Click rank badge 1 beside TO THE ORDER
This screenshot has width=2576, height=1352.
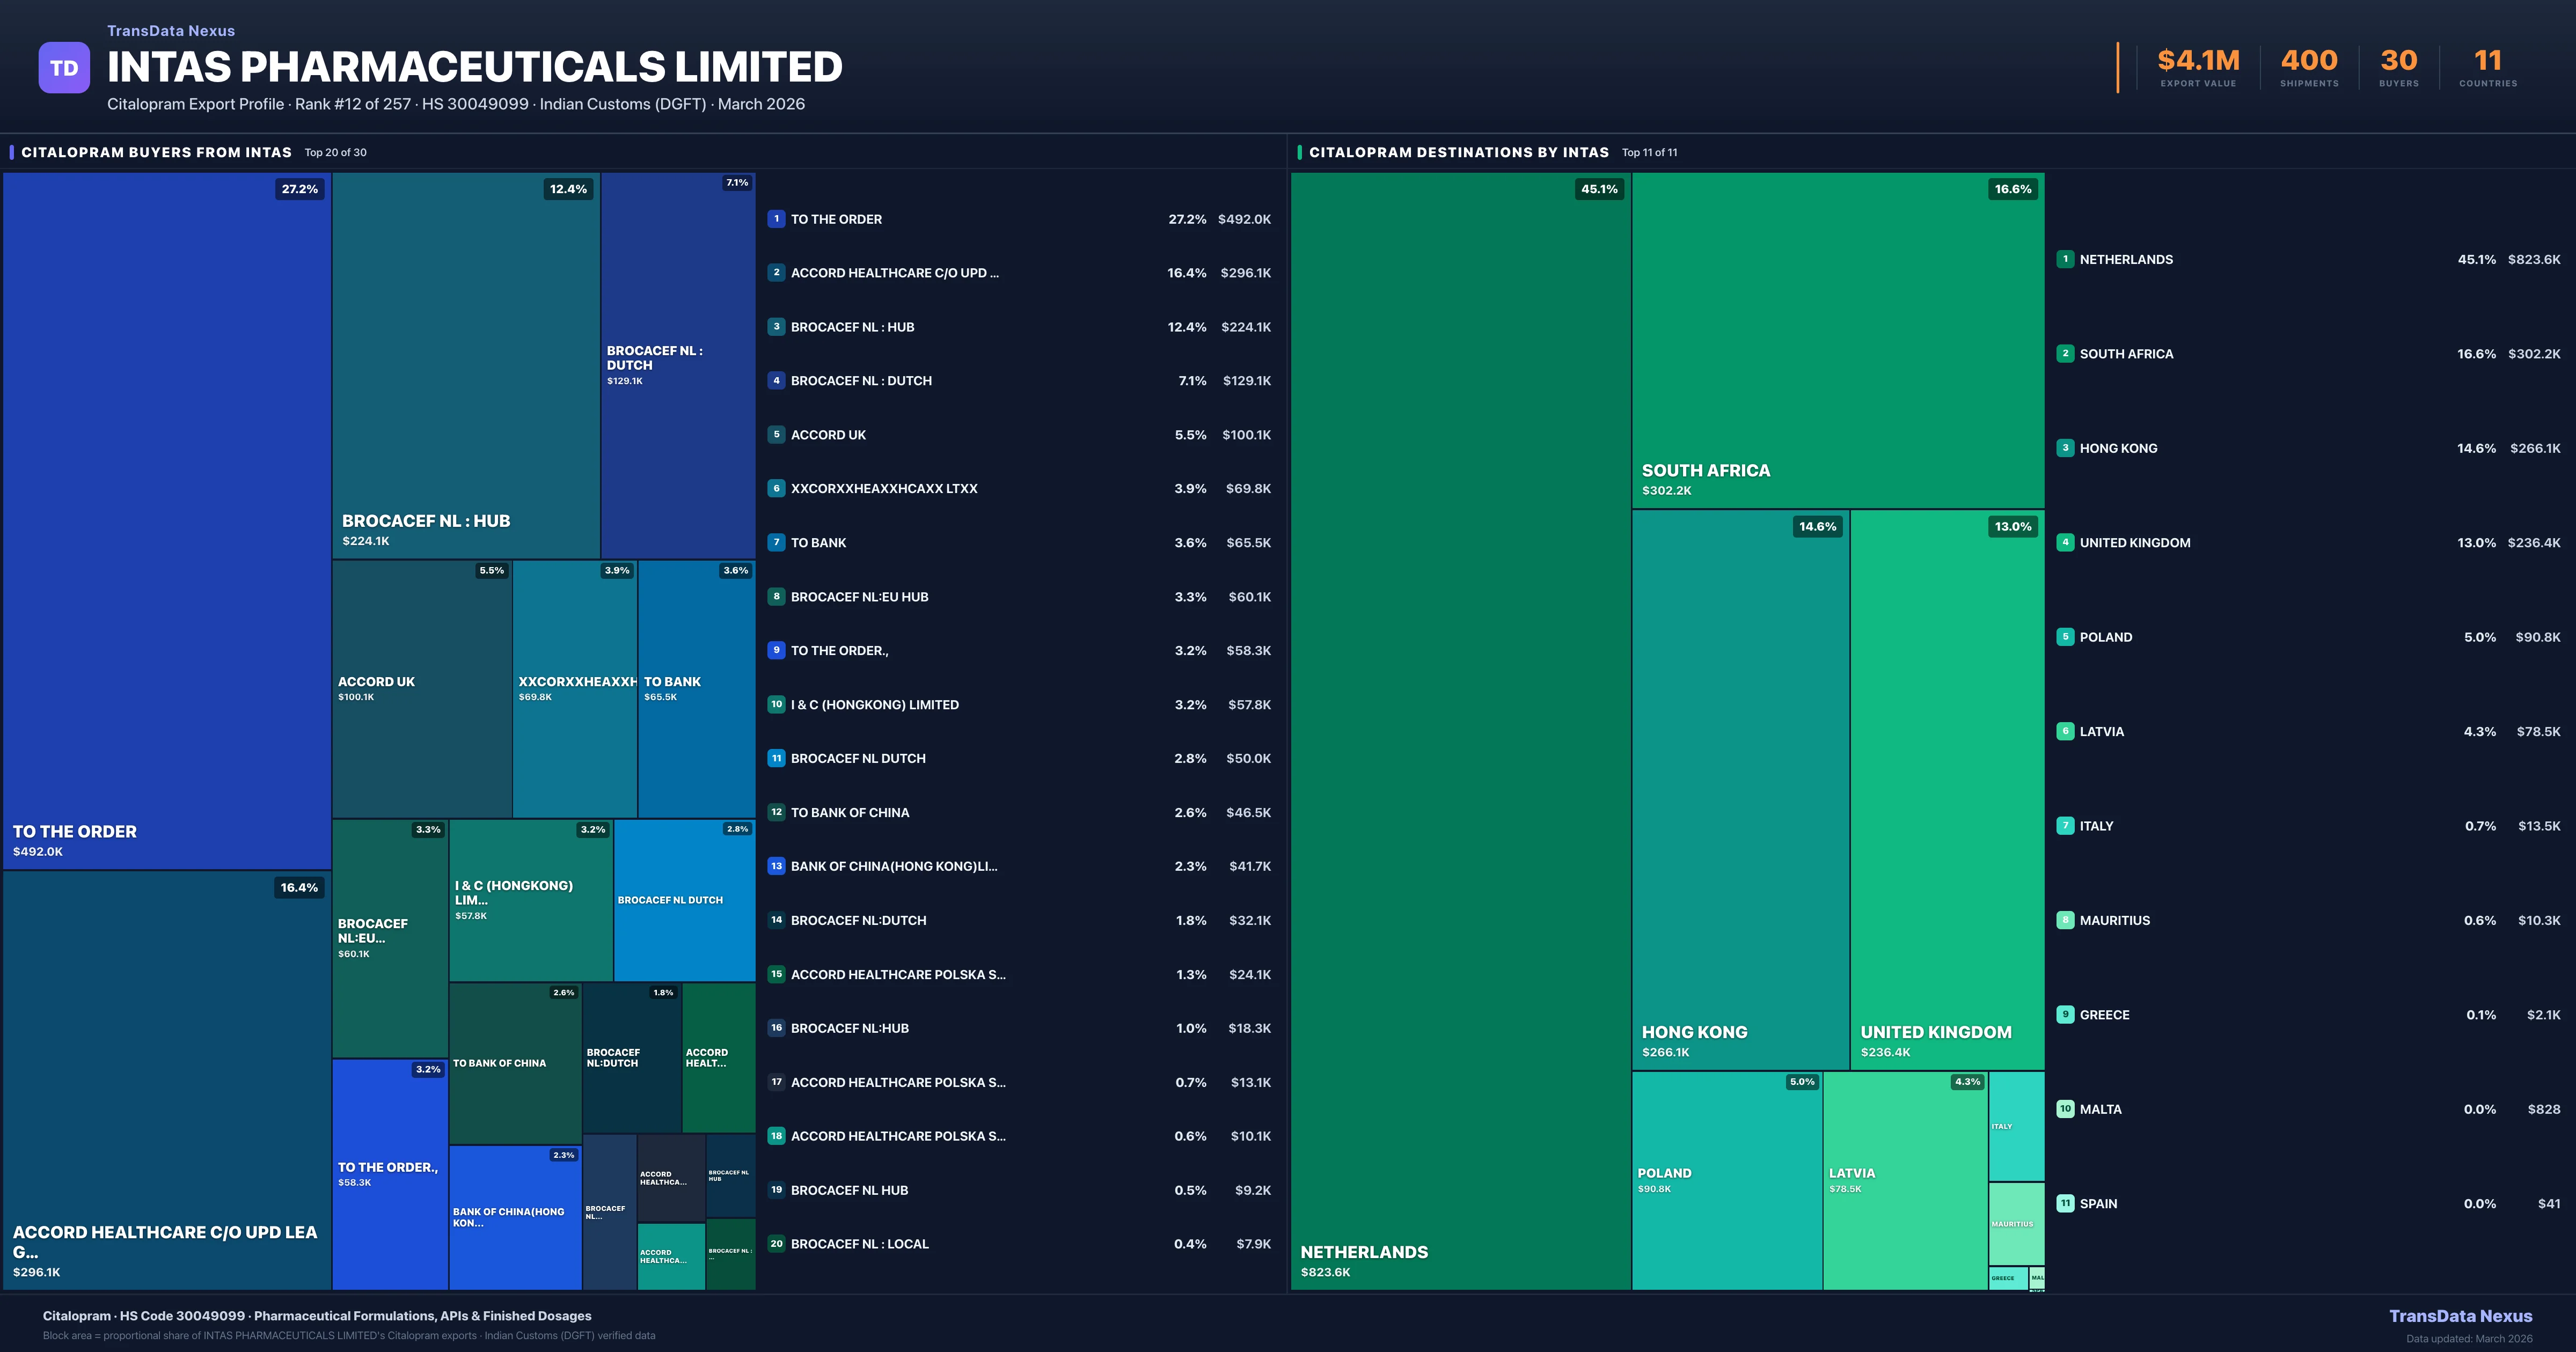[776, 219]
